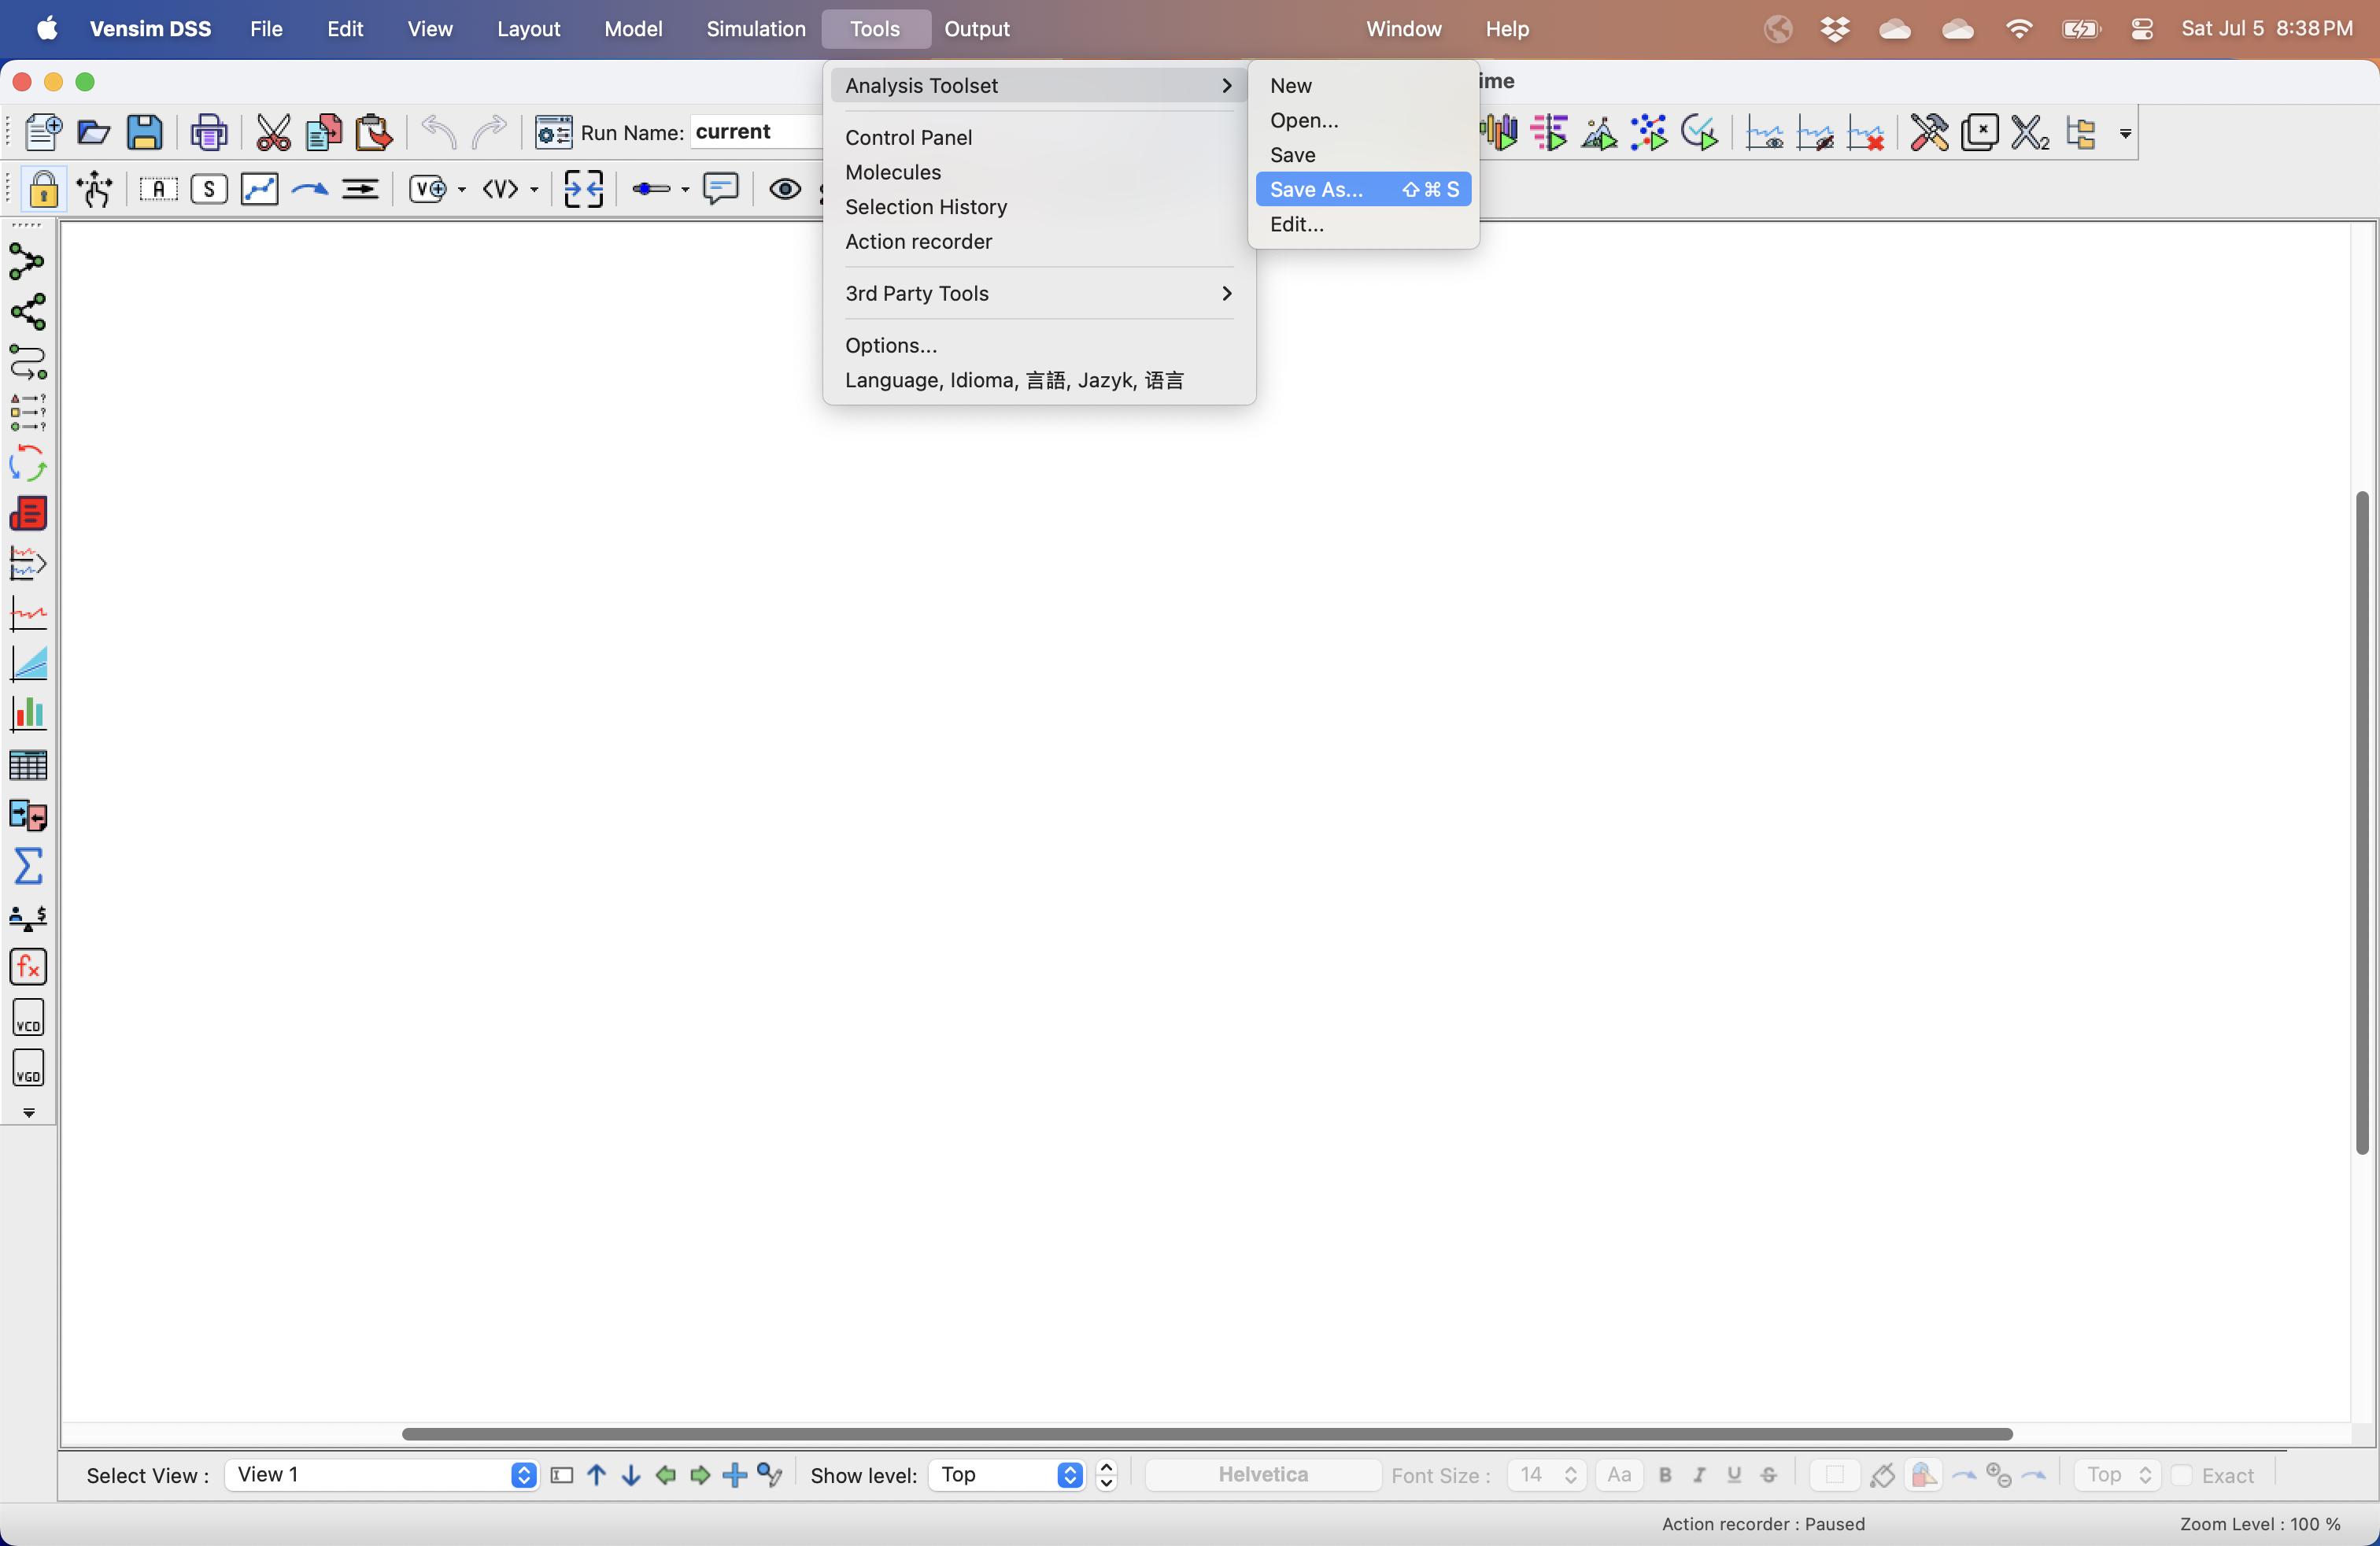The width and height of the screenshot is (2380, 1546).
Task: Choose Save As... from submenu
Action: tap(1363, 189)
